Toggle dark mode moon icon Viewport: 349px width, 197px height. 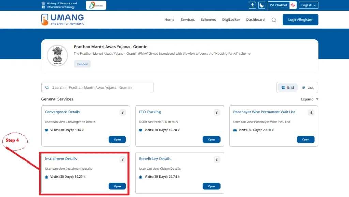[261, 5]
